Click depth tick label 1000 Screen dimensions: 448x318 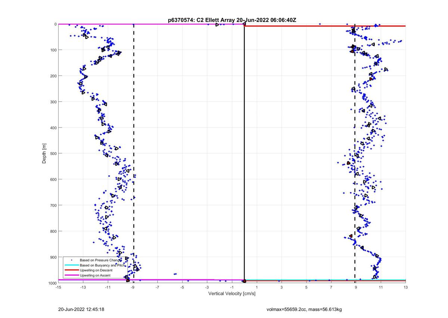point(52,283)
